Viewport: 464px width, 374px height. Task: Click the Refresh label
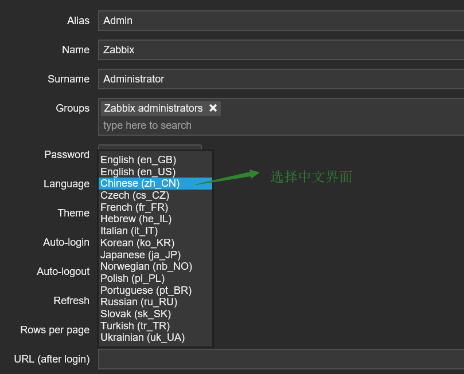point(72,301)
